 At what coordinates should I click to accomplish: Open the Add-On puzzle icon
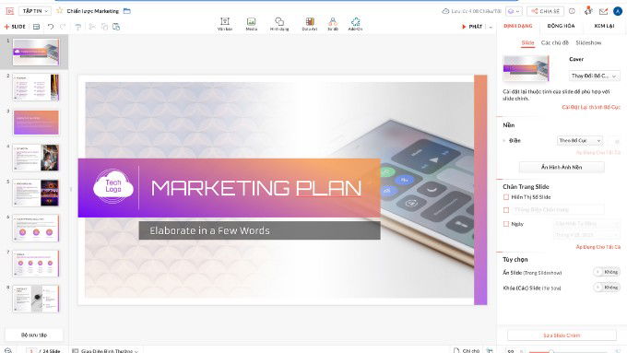point(355,24)
